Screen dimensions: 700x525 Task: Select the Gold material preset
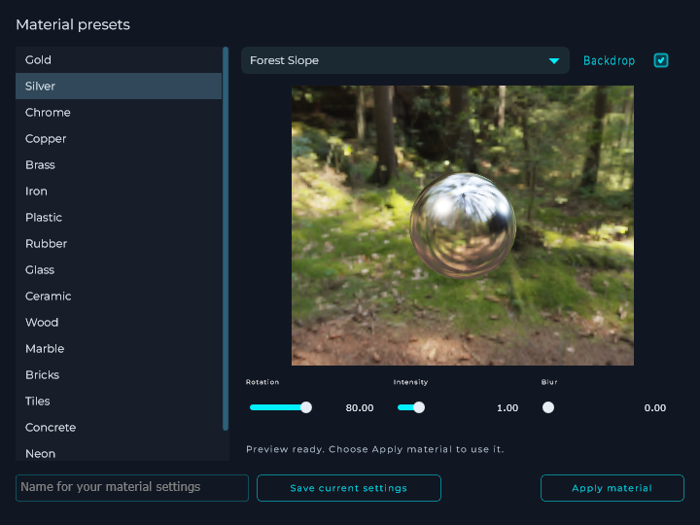click(119, 60)
